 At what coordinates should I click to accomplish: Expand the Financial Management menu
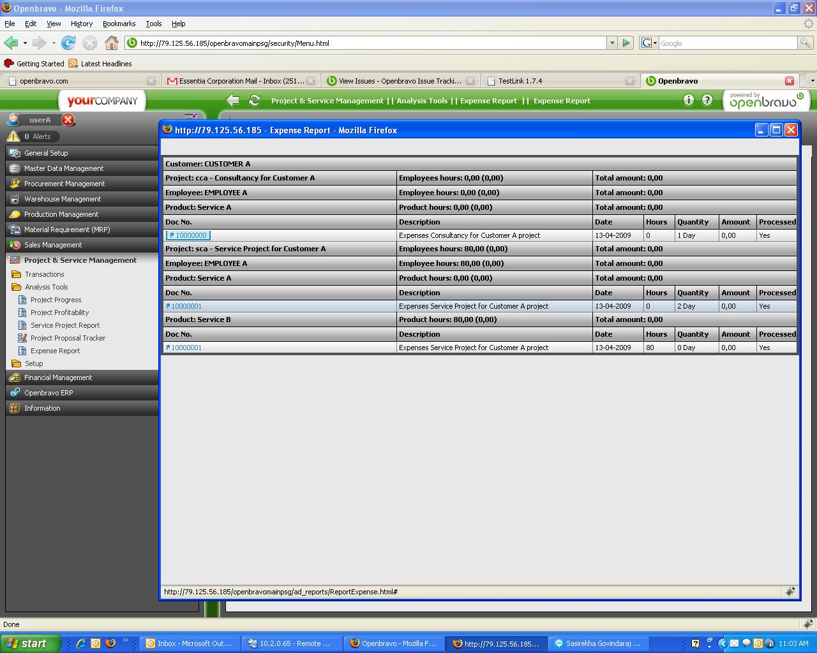(58, 378)
